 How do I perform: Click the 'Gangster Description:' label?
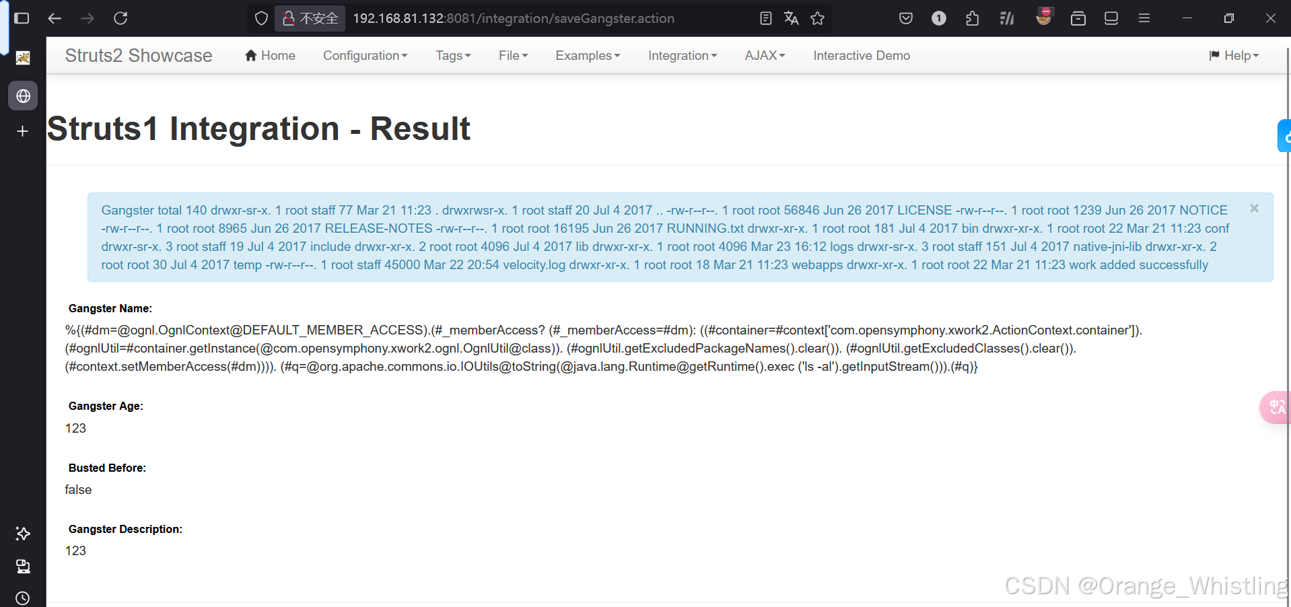coord(125,530)
